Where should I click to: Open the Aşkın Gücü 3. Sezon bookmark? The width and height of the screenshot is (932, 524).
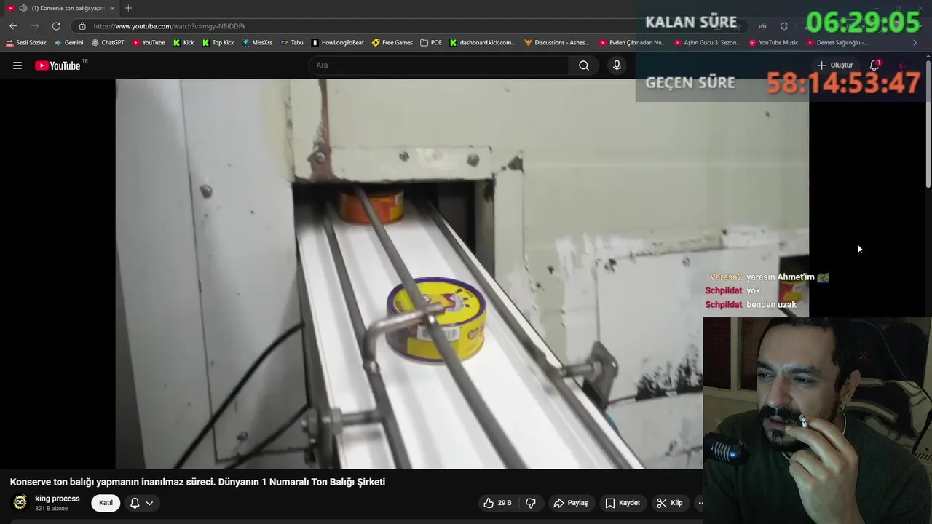point(707,43)
